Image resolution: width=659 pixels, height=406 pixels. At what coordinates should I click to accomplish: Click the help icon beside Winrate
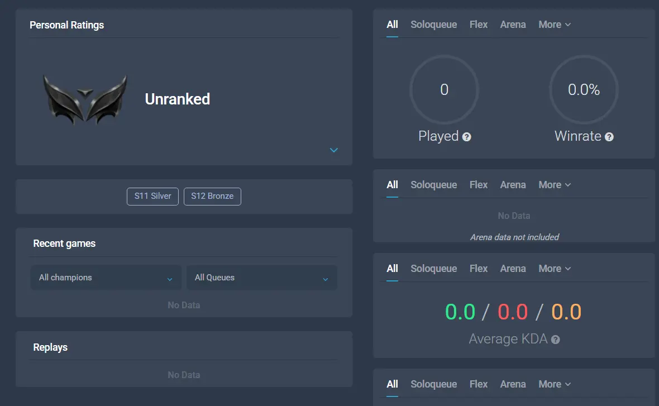[609, 137]
